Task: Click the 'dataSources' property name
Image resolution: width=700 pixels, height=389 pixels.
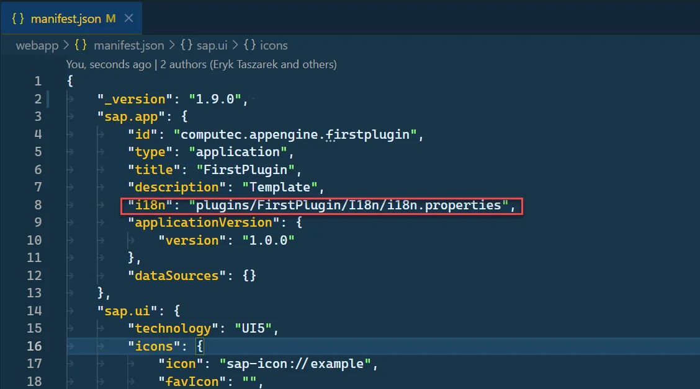Action: 175,275
